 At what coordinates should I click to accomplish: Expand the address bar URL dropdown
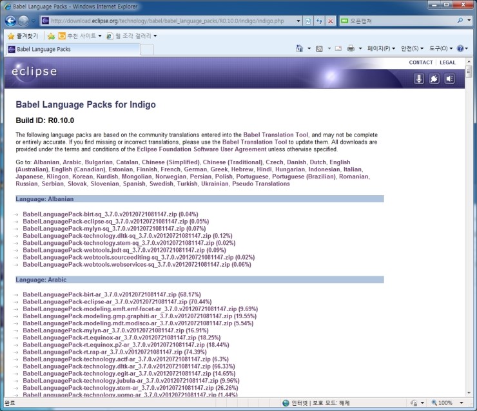coord(298,21)
